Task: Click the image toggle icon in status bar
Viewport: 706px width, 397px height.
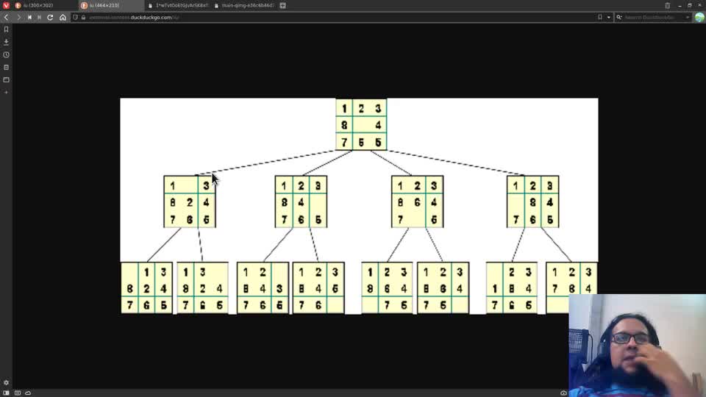Action: (x=563, y=393)
